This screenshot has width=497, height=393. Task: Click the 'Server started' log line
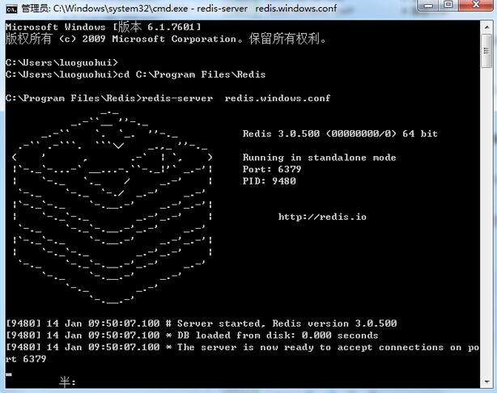tap(201, 323)
